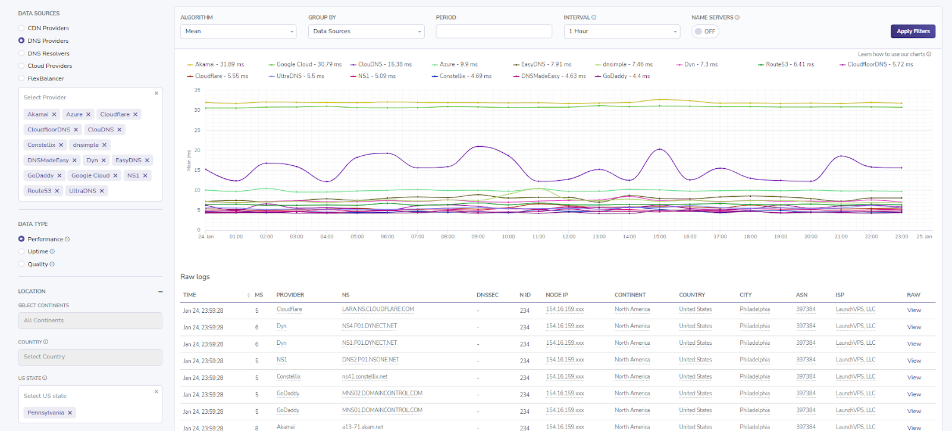Show Uptime help info icon
Screen dimensions: 952x431
52,251
